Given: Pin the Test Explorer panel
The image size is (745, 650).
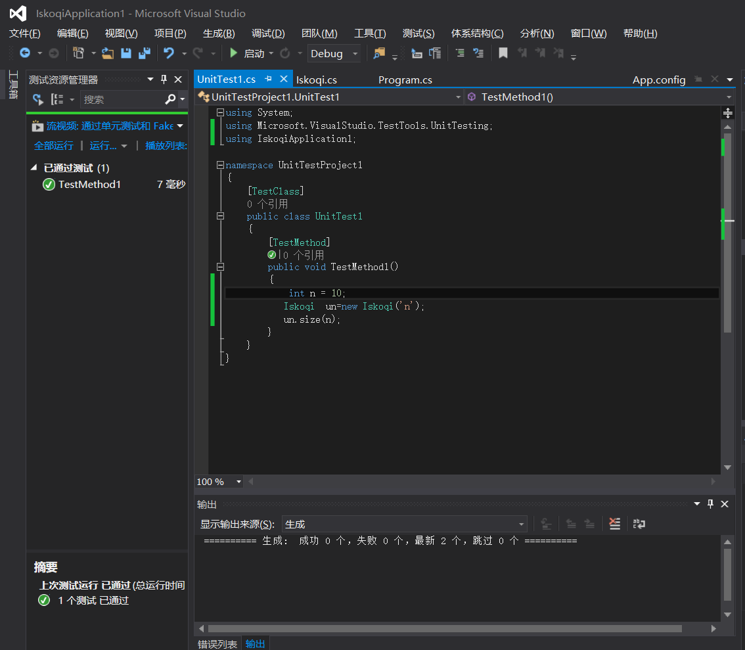Looking at the screenshot, I should click(164, 80).
